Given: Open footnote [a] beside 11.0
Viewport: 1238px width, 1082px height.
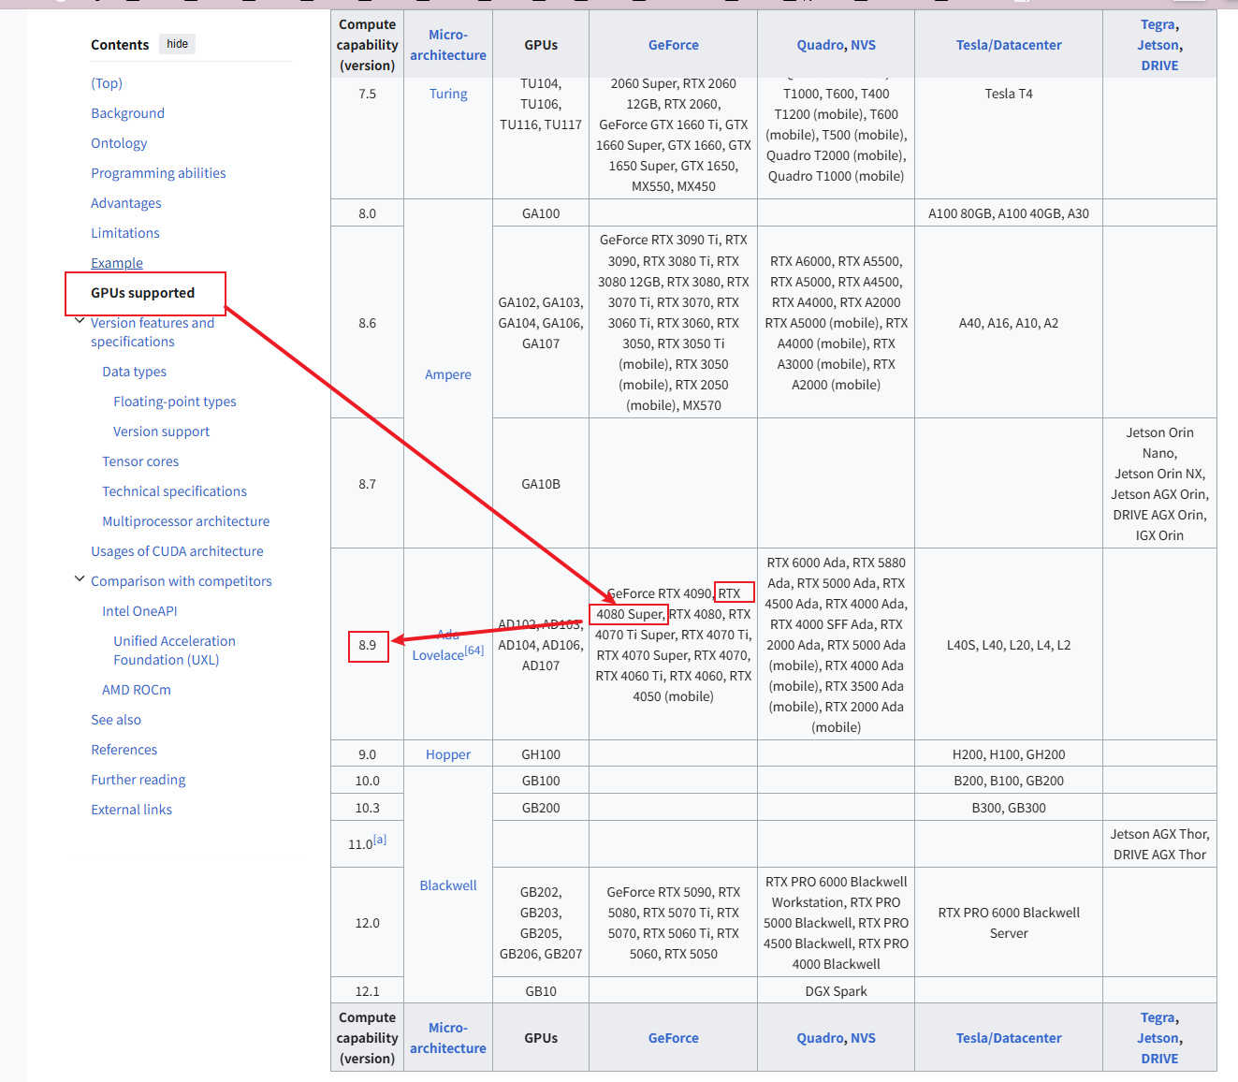Looking at the screenshot, I should (x=380, y=840).
